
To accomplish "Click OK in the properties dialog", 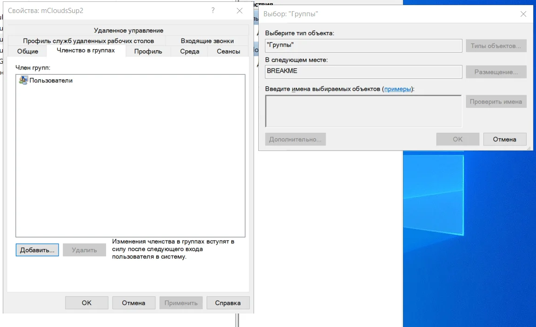I will (87, 303).
